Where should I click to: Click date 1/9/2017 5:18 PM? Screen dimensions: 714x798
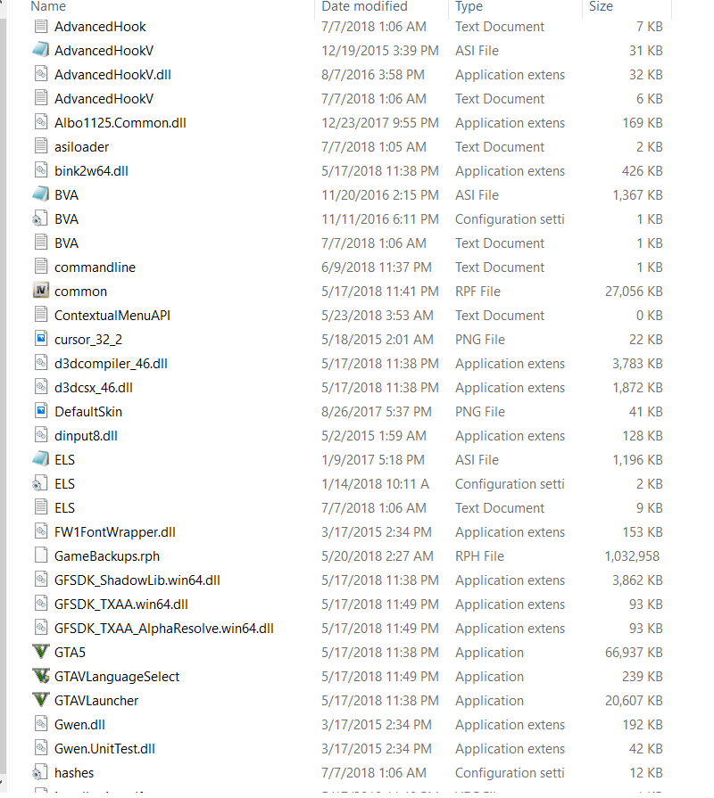pyautogui.click(x=373, y=459)
